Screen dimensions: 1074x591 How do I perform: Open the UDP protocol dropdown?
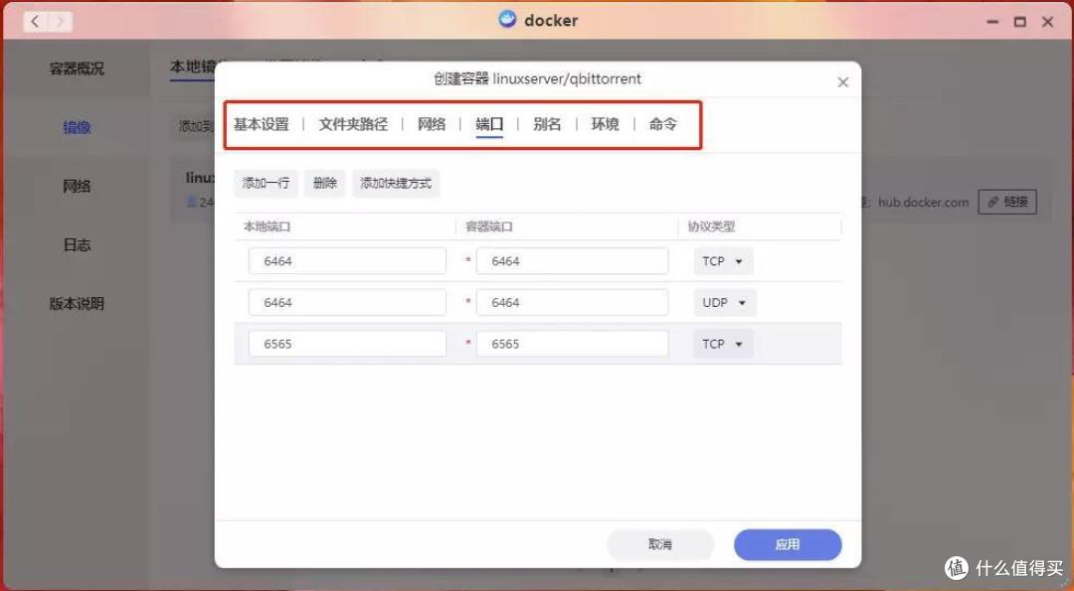click(725, 302)
